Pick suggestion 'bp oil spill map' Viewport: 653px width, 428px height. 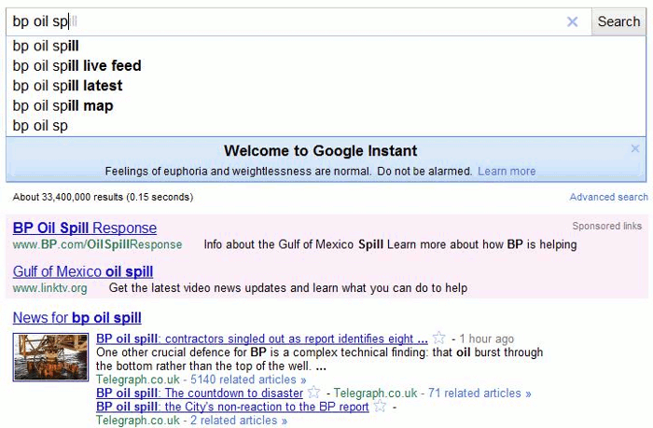pyautogui.click(x=326, y=105)
